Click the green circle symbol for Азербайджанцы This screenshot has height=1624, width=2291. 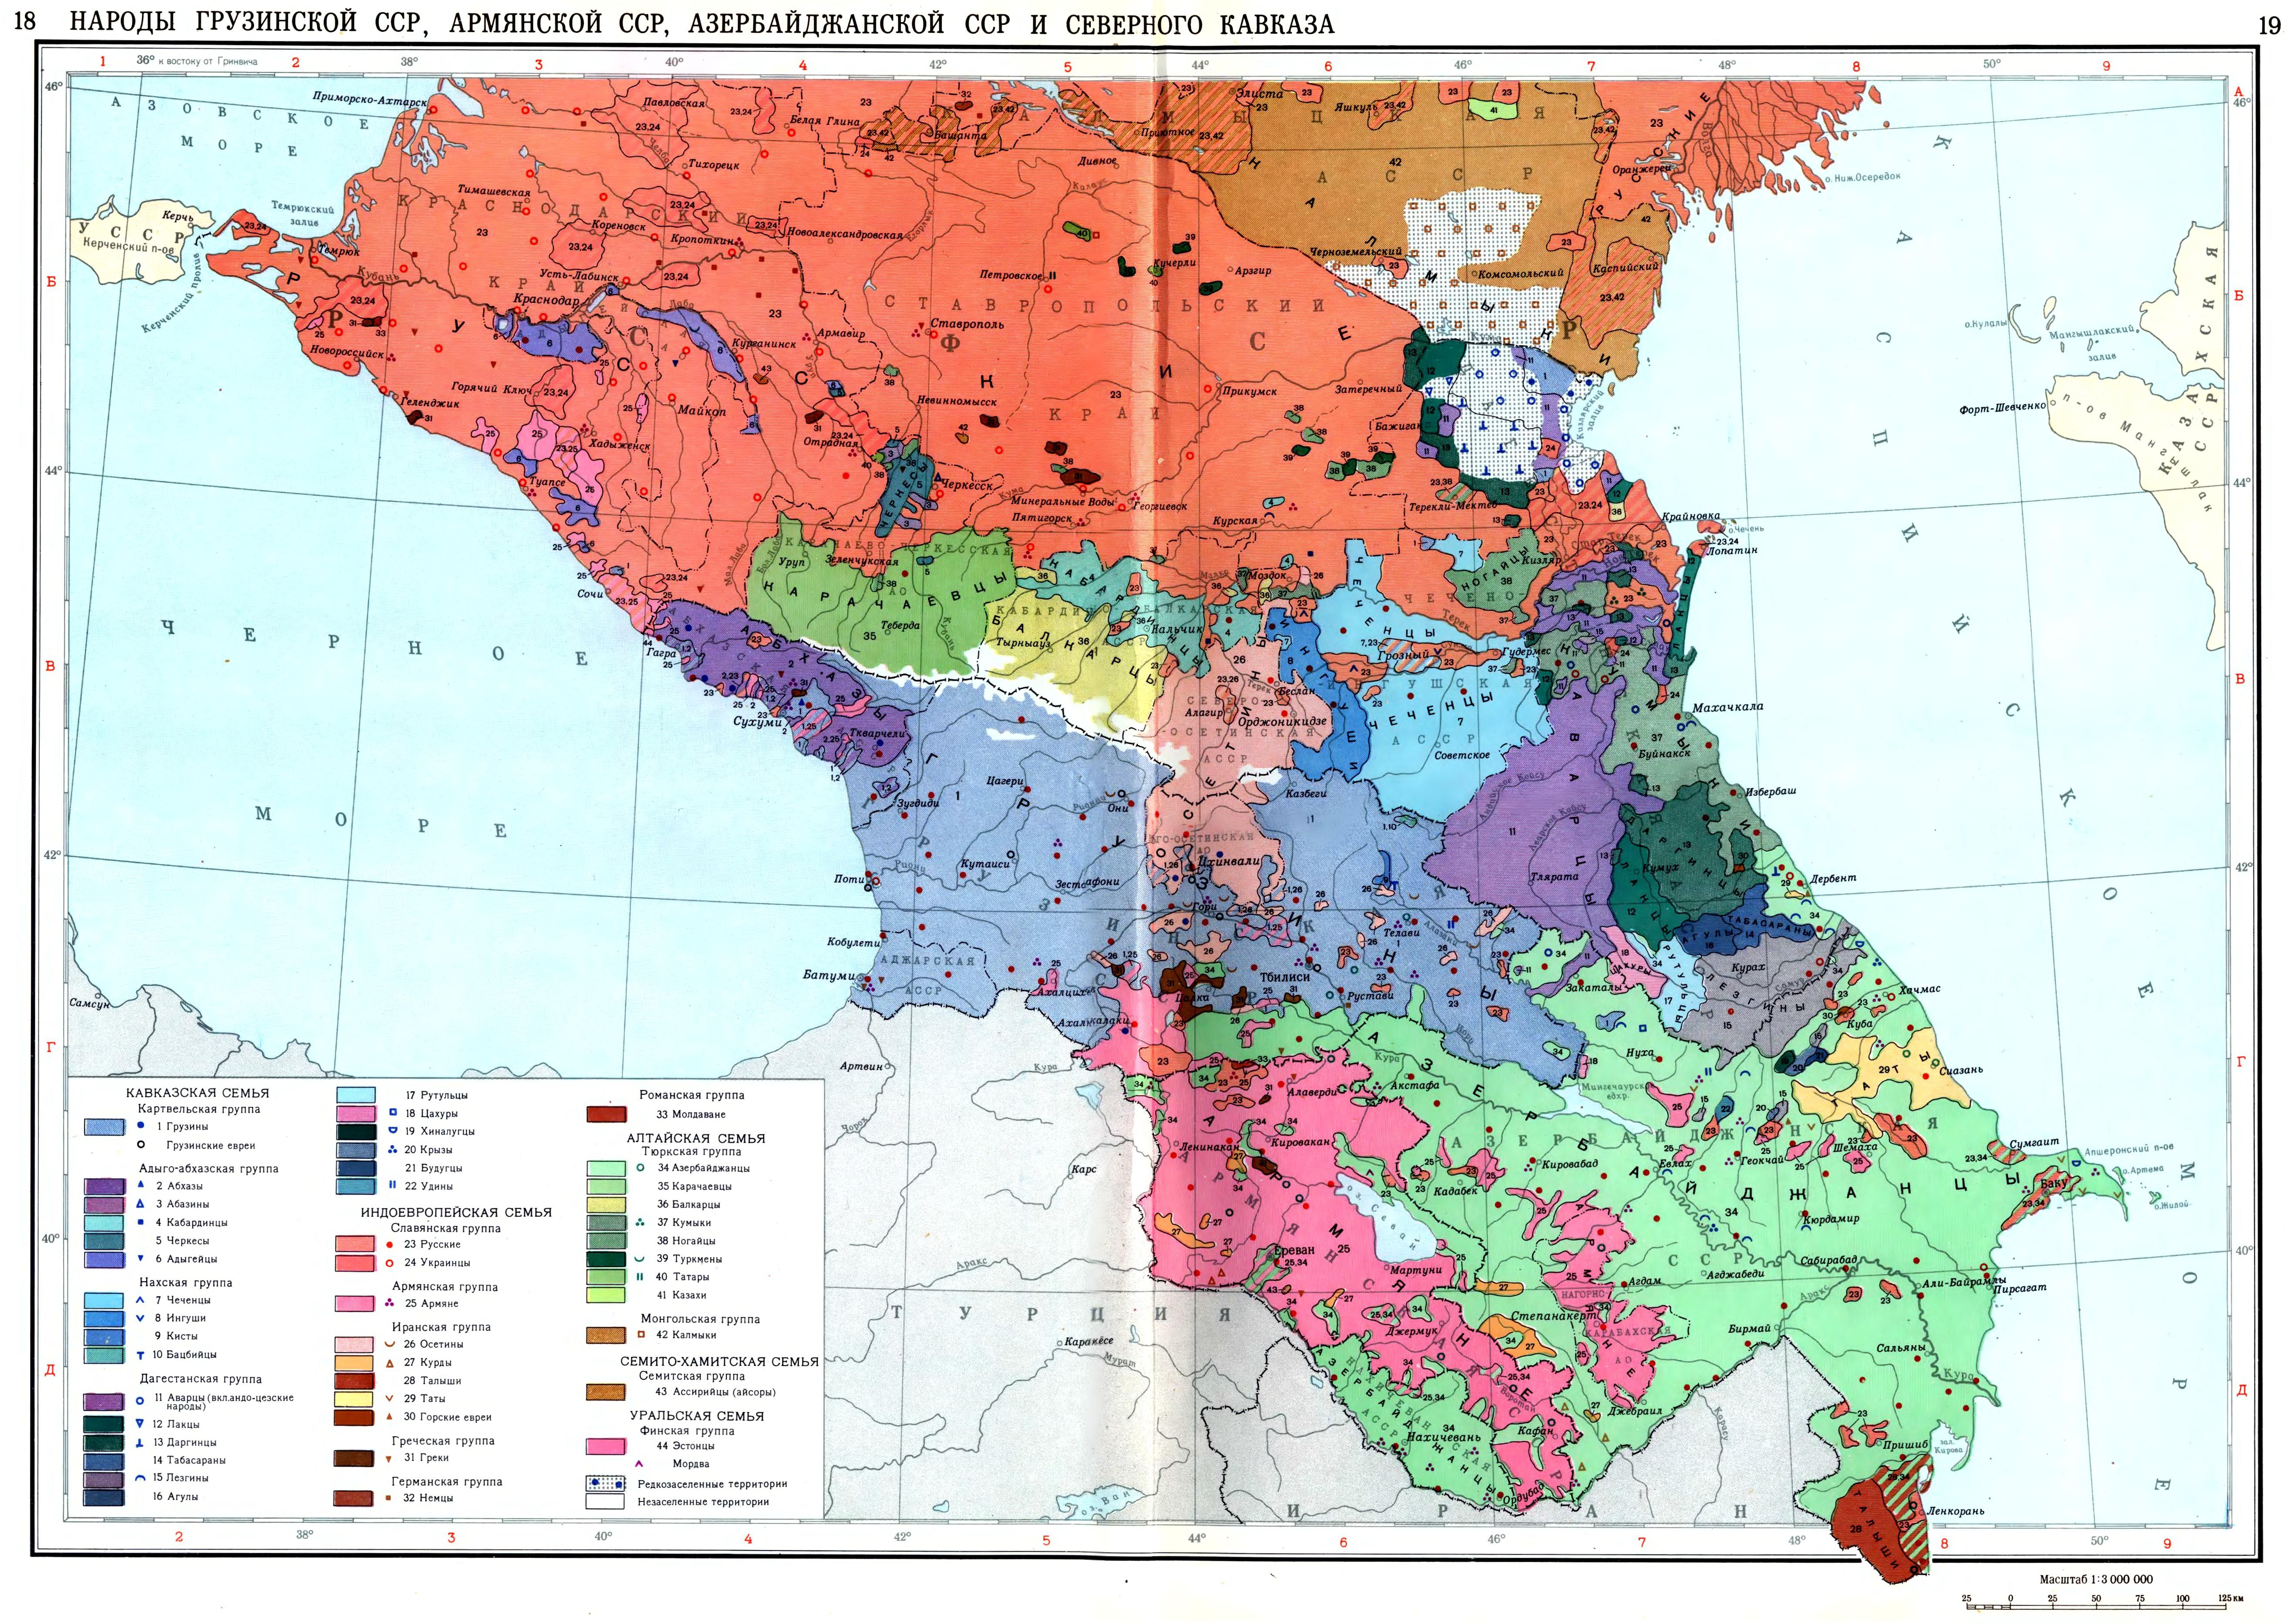point(640,1168)
